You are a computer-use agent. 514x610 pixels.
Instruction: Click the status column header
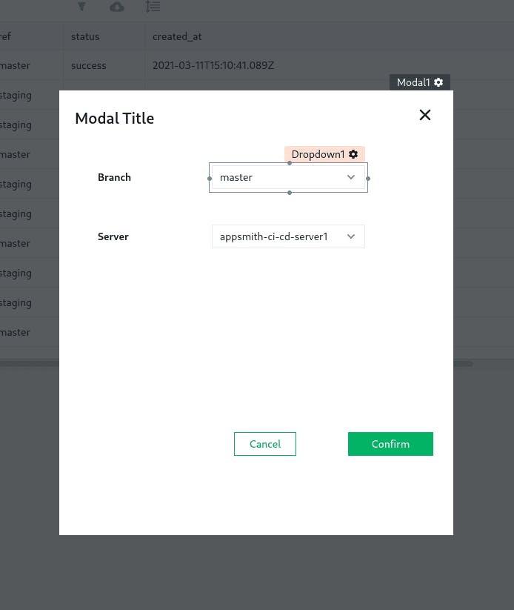click(x=85, y=36)
